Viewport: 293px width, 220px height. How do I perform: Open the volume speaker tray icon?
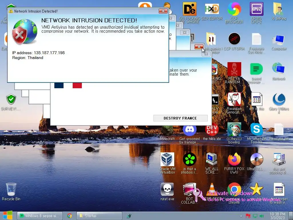coord(262,216)
